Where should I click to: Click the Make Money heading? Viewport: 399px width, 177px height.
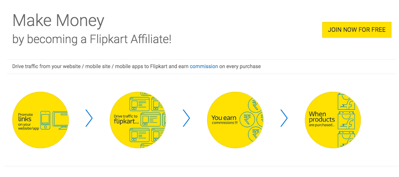click(58, 21)
